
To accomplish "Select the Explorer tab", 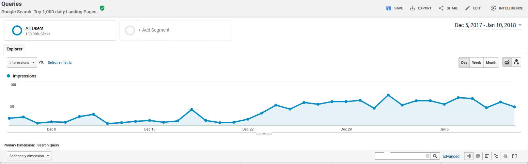I will click(x=14, y=49).
